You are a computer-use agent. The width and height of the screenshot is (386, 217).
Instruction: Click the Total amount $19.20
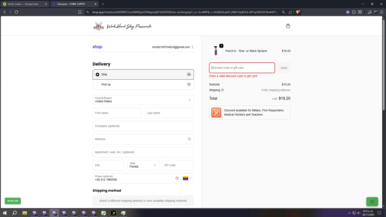284,98
